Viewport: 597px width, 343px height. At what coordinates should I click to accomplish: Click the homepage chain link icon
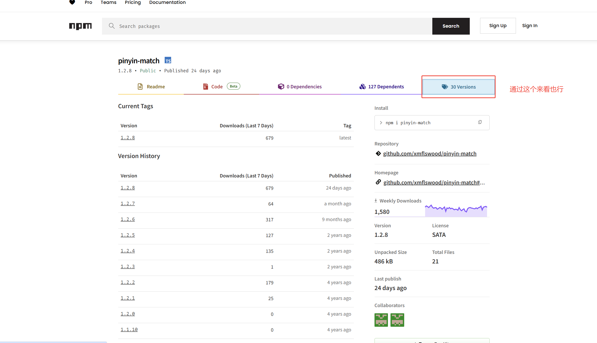pyautogui.click(x=378, y=182)
